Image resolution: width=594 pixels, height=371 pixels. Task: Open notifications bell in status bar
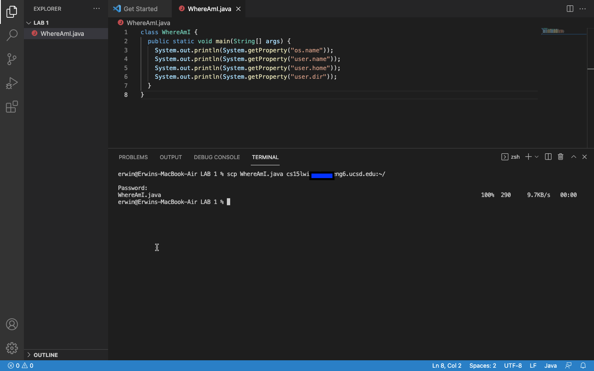[583, 366]
